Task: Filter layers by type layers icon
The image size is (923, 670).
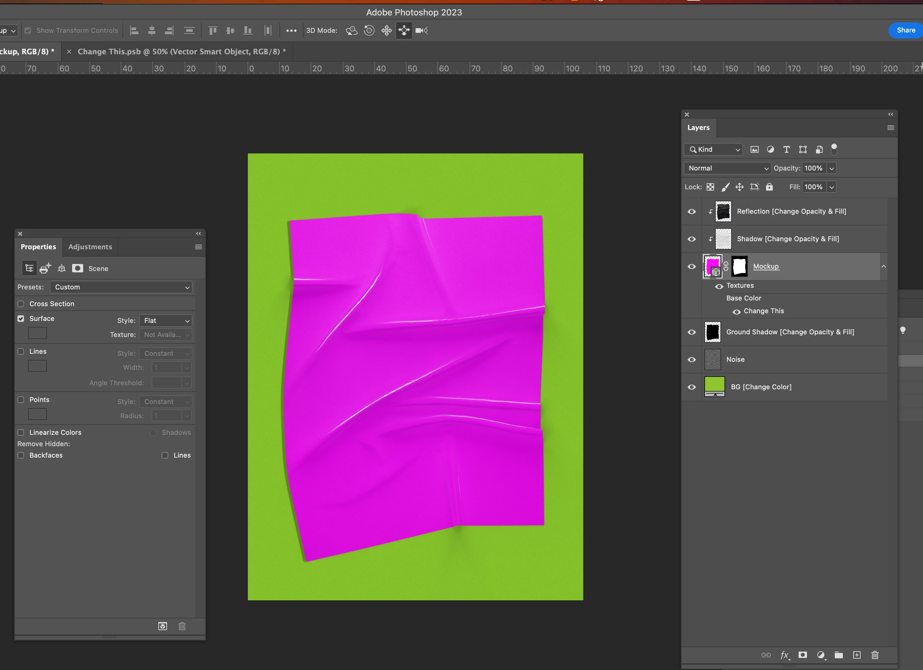Action: pos(786,150)
